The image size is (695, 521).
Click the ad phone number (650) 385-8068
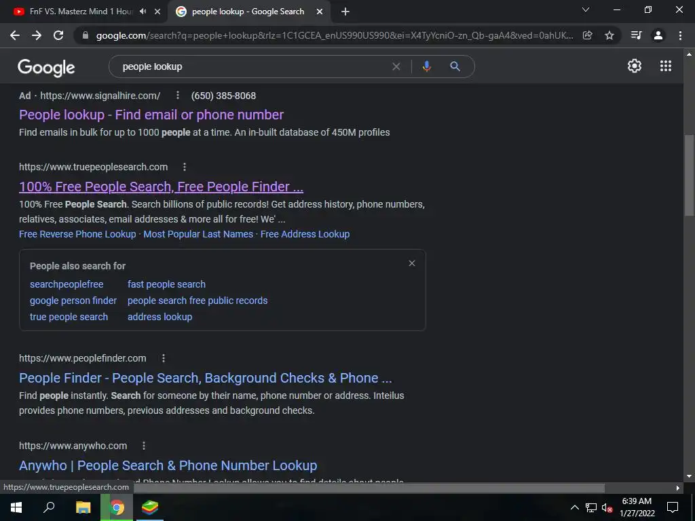(x=223, y=96)
